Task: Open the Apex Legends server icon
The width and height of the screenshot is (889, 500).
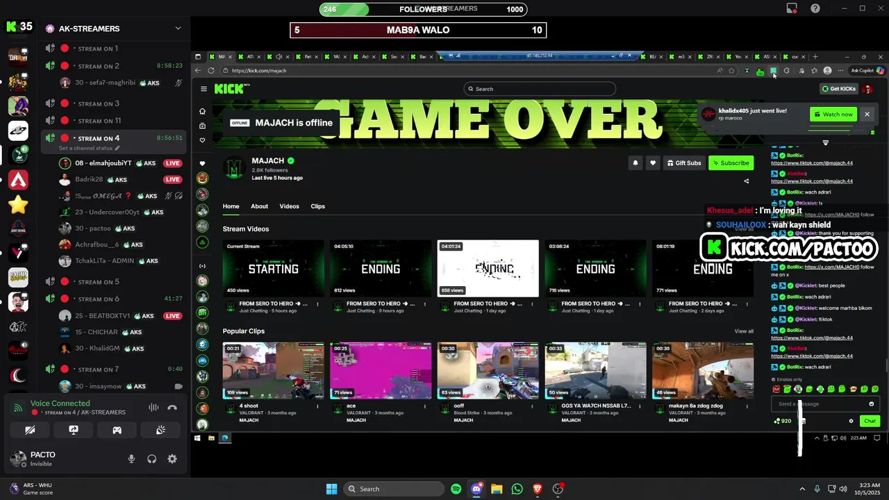Action: 18,181
